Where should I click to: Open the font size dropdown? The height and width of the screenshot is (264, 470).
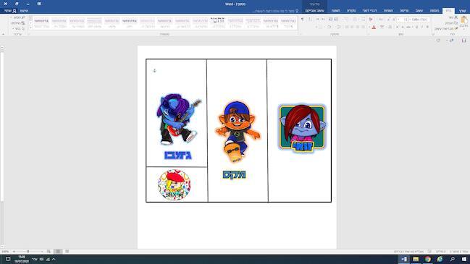point(402,20)
